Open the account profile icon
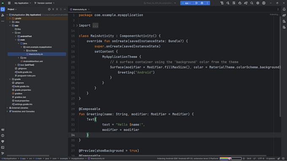The image size is (287, 161). point(264,3)
